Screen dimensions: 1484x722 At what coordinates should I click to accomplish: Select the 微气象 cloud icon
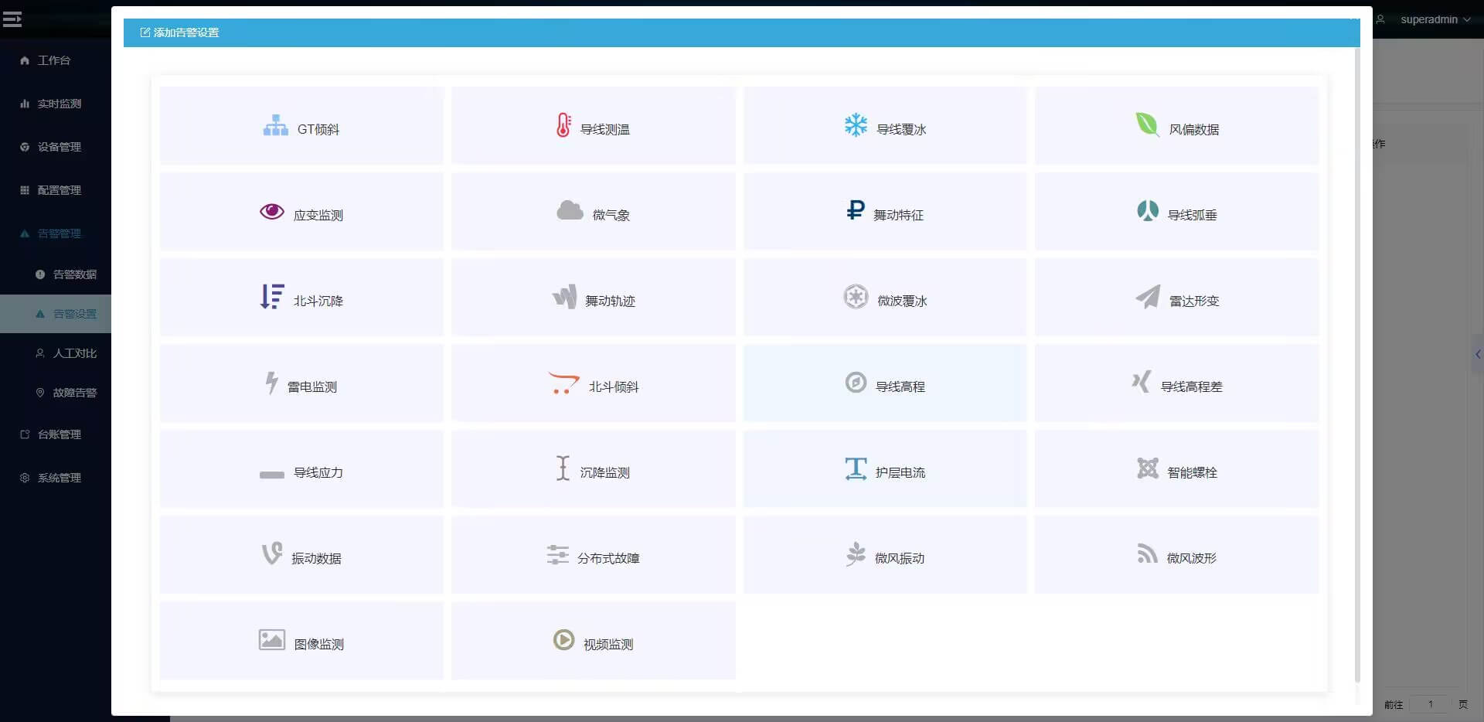[570, 210]
